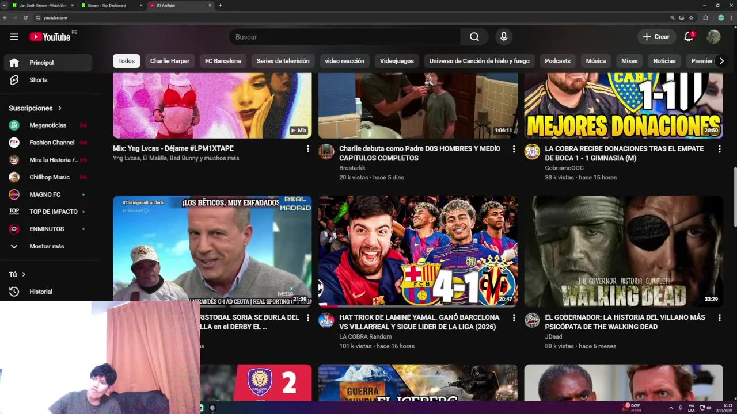The width and height of the screenshot is (737, 414).
Task: Open LA COBRA Random channel avatar
Action: (x=326, y=320)
